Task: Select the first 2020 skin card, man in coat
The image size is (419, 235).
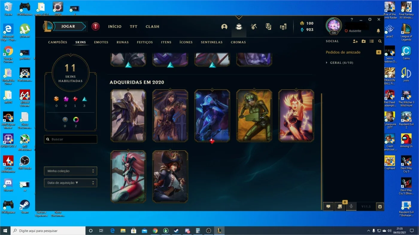Action: click(x=128, y=116)
